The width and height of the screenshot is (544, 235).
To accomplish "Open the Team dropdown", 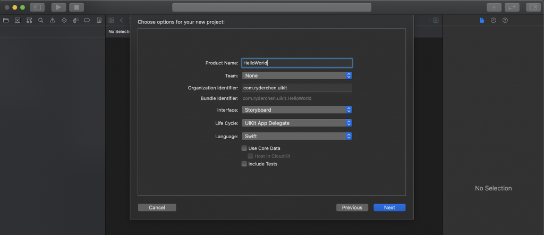I will pyautogui.click(x=297, y=76).
